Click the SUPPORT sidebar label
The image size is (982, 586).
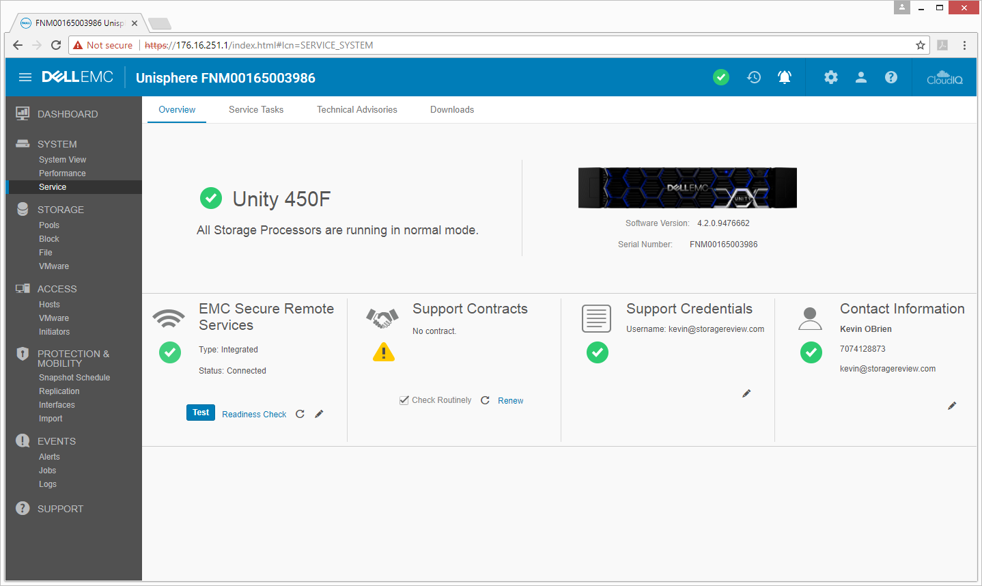pos(60,509)
